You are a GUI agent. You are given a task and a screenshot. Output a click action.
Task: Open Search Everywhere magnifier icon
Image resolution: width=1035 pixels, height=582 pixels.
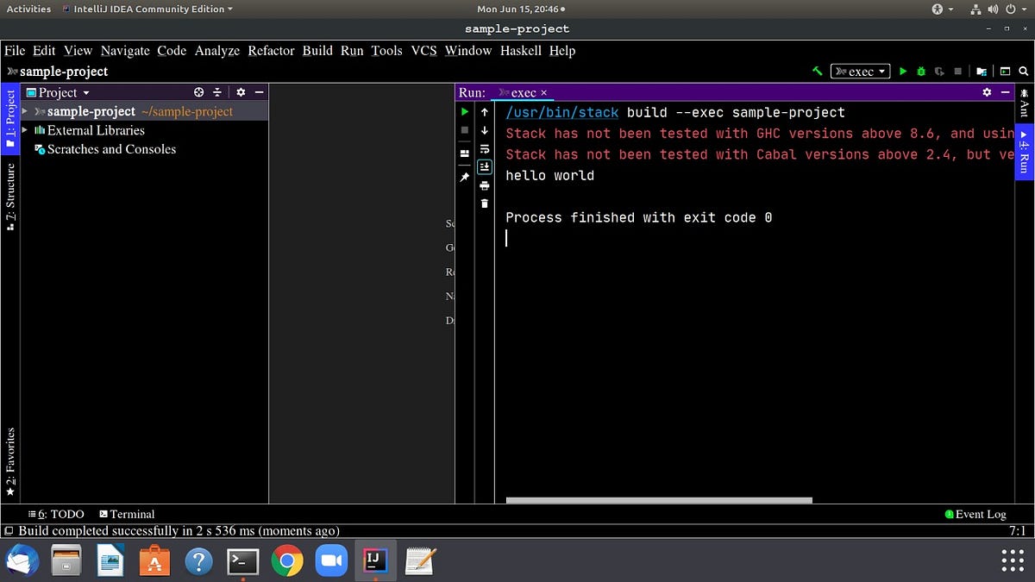[x=1023, y=71]
